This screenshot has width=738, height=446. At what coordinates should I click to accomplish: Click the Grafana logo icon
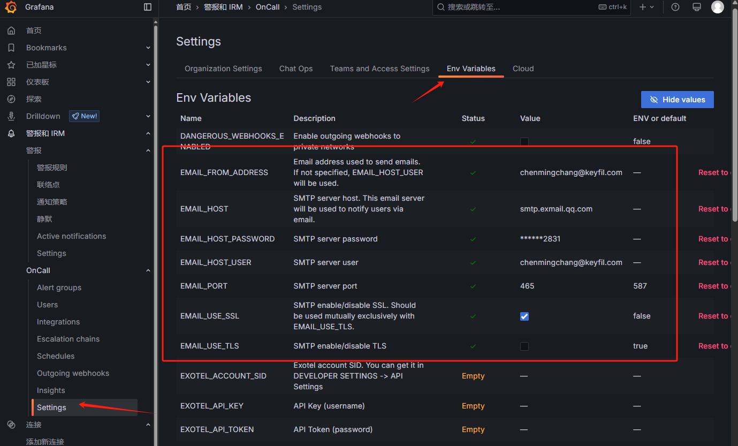[11, 7]
